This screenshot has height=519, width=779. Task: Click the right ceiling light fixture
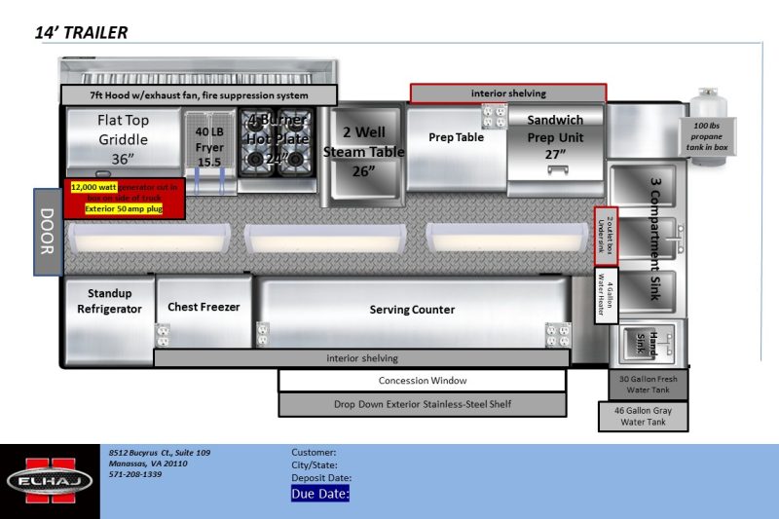click(507, 240)
